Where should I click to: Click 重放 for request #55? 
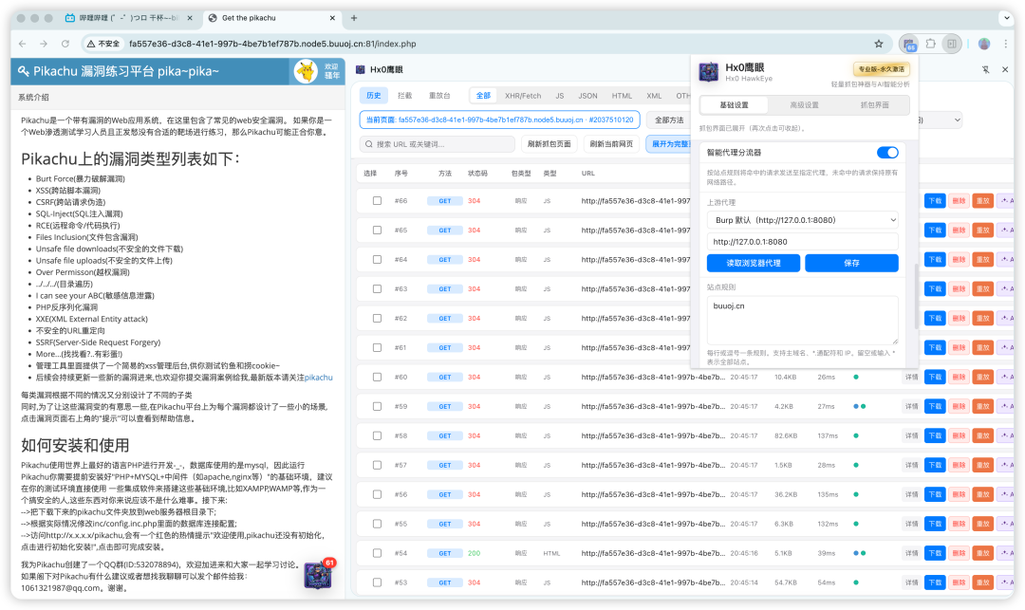click(x=982, y=524)
